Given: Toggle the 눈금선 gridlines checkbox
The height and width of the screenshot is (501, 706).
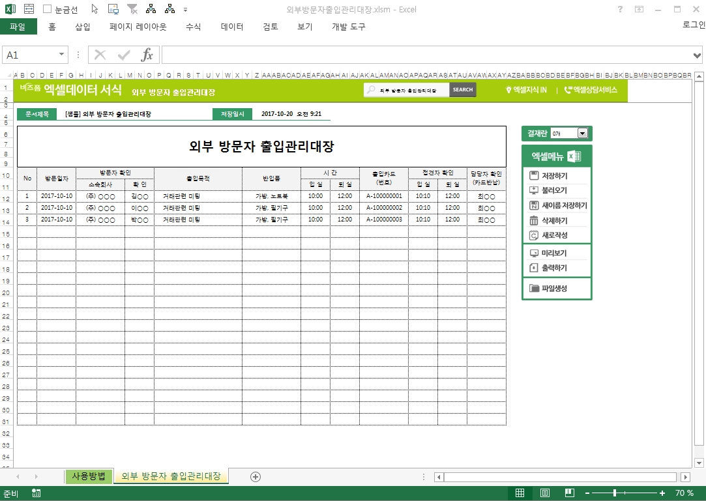Looking at the screenshot, I should [47, 9].
